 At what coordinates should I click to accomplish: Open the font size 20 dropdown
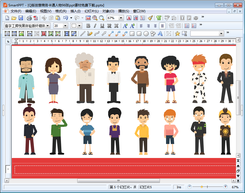point(65,26)
